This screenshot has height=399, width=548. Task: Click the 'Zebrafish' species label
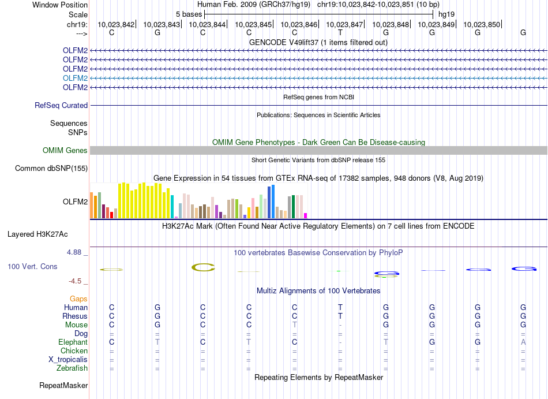coord(72,368)
